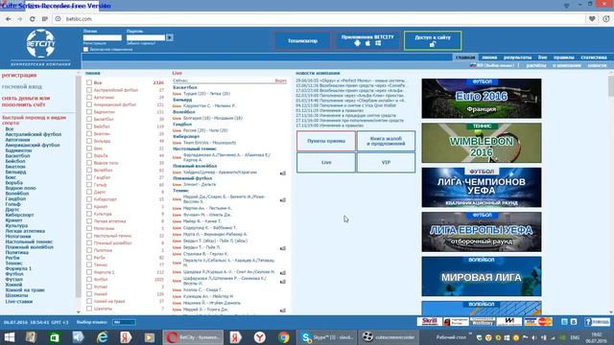614x345 pixels.
Task: Click the Android app icon
Action: 357,43
